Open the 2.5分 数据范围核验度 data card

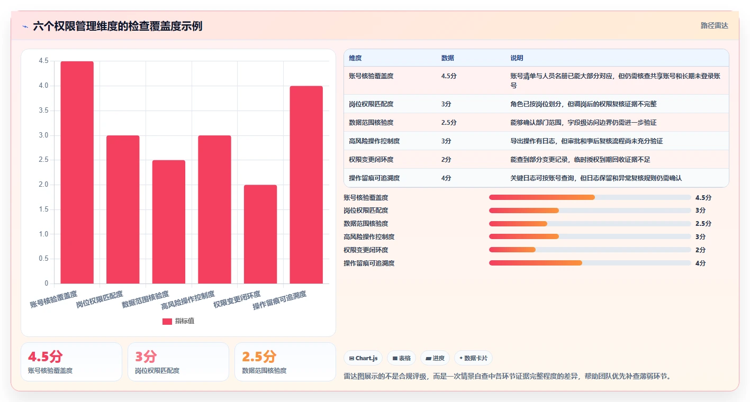pyautogui.click(x=285, y=362)
